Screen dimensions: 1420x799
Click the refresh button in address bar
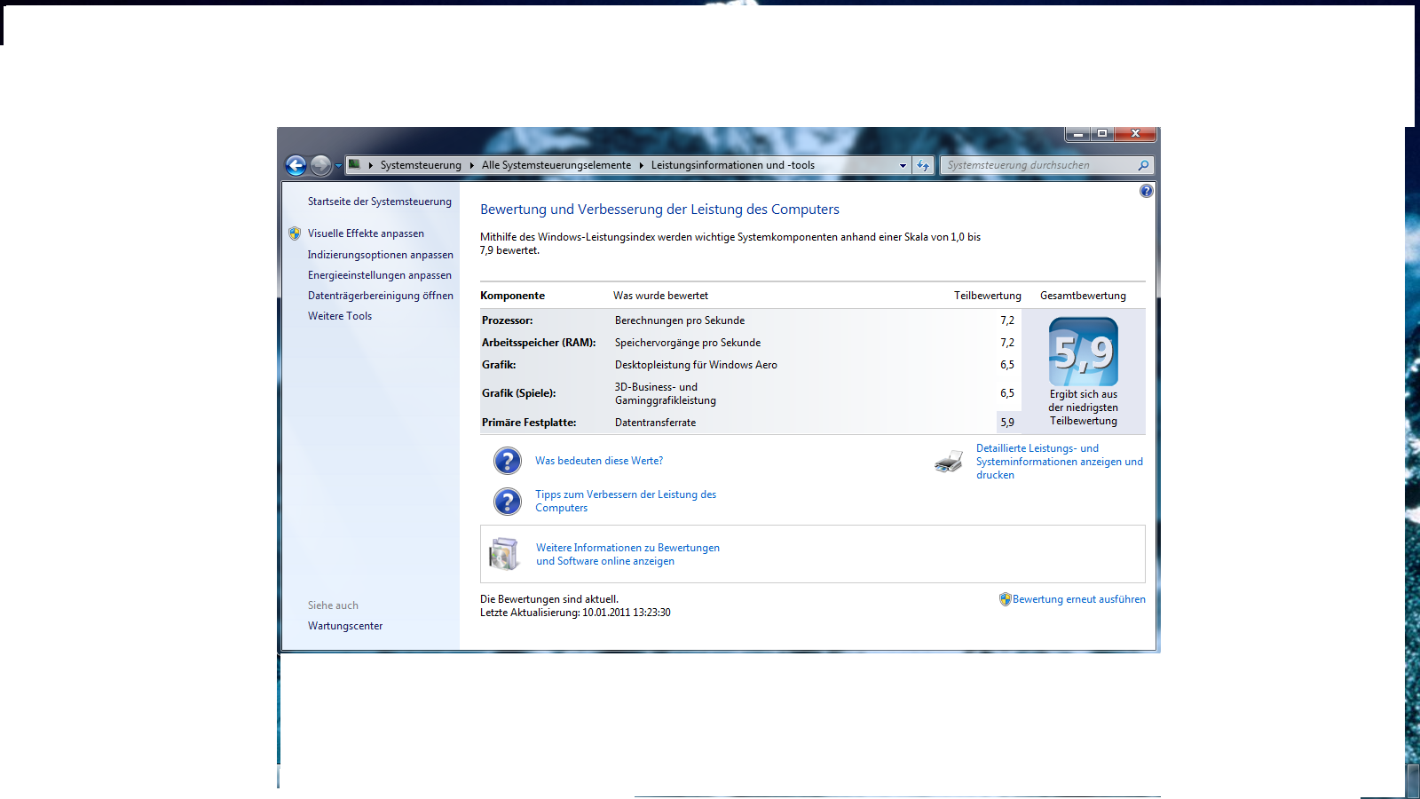click(x=924, y=165)
